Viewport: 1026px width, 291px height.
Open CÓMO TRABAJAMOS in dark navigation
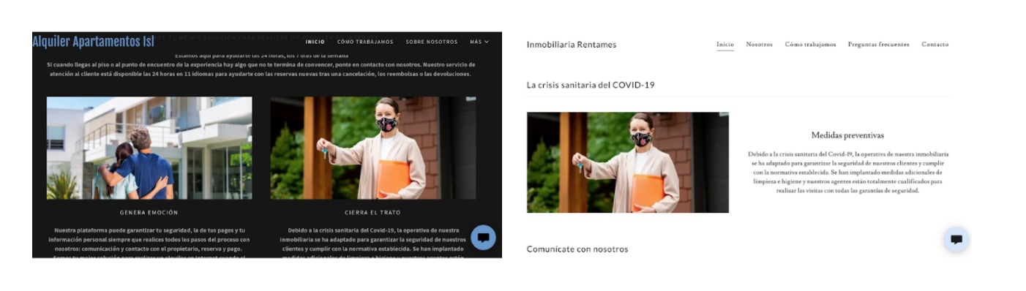pyautogui.click(x=365, y=42)
